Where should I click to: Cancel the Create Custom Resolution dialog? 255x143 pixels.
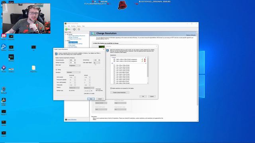pos(100,99)
